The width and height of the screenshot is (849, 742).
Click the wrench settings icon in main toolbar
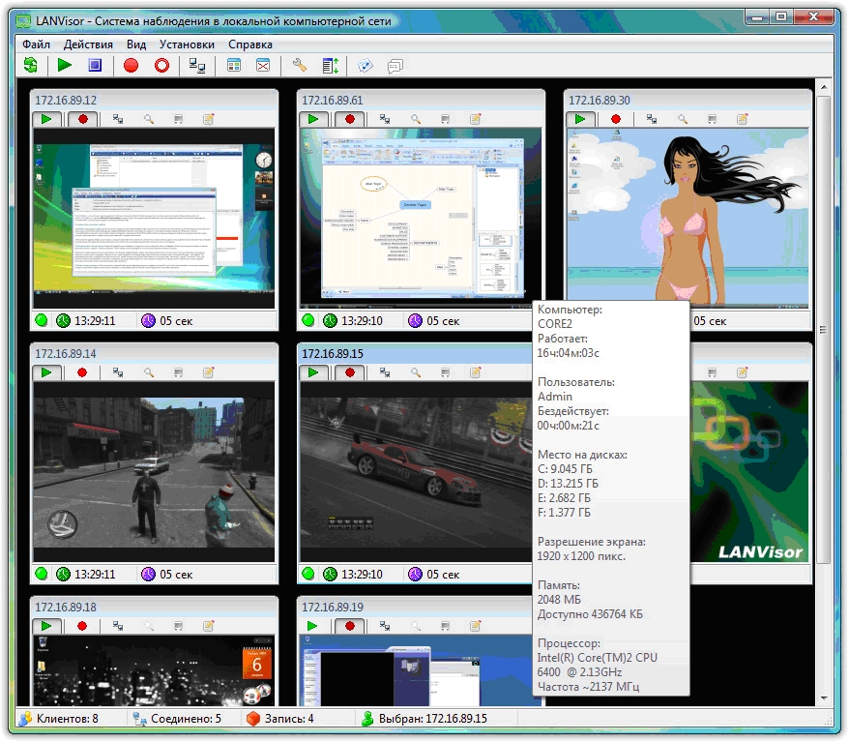(x=299, y=66)
